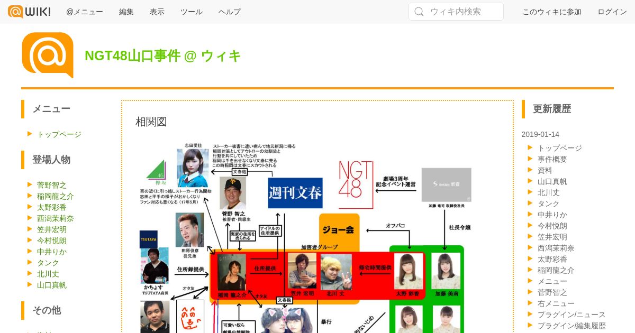Click the ジョー会 orange box in diagram
Viewport: 635px width, 333px height.
pyautogui.click(x=339, y=230)
